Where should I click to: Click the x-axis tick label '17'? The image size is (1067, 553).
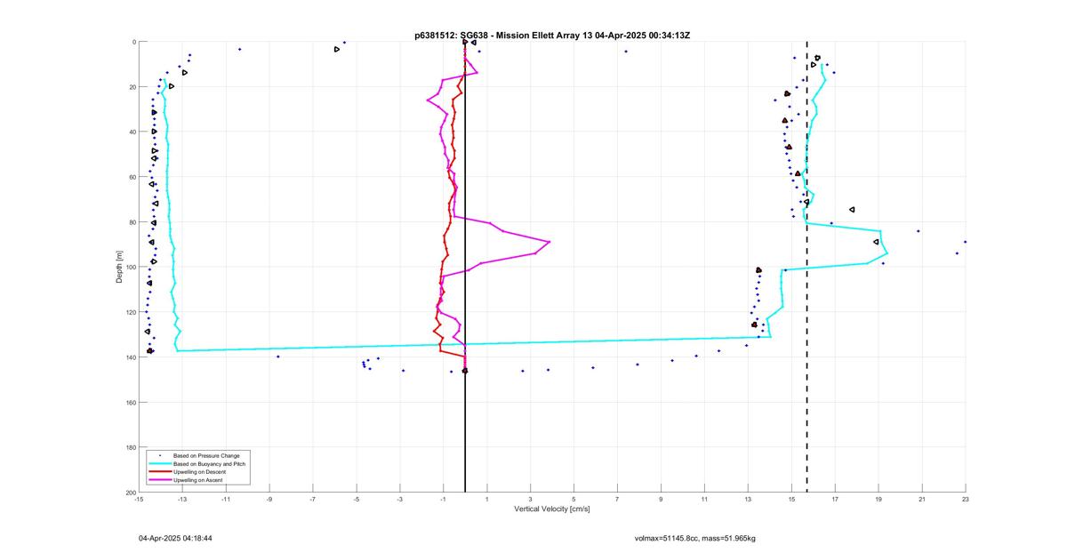click(835, 500)
